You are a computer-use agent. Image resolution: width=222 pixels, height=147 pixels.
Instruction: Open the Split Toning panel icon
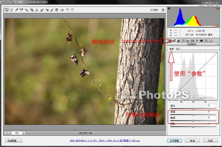(x=188, y=40)
